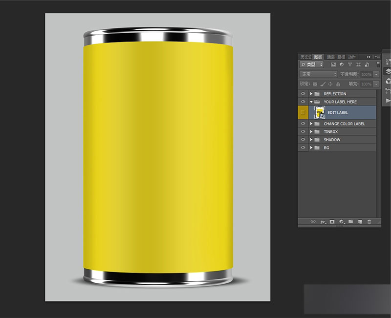The width and height of the screenshot is (391, 318).
Task: Add a layer mask via bottom icon
Action: coord(332,222)
